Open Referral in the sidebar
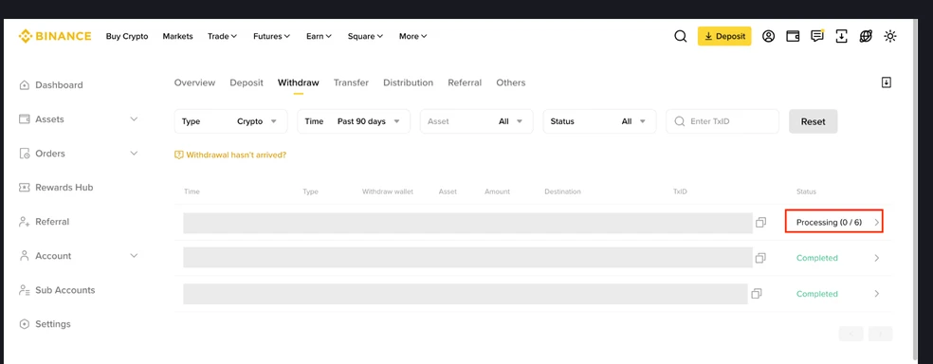The height and width of the screenshot is (364, 933). [x=44, y=222]
